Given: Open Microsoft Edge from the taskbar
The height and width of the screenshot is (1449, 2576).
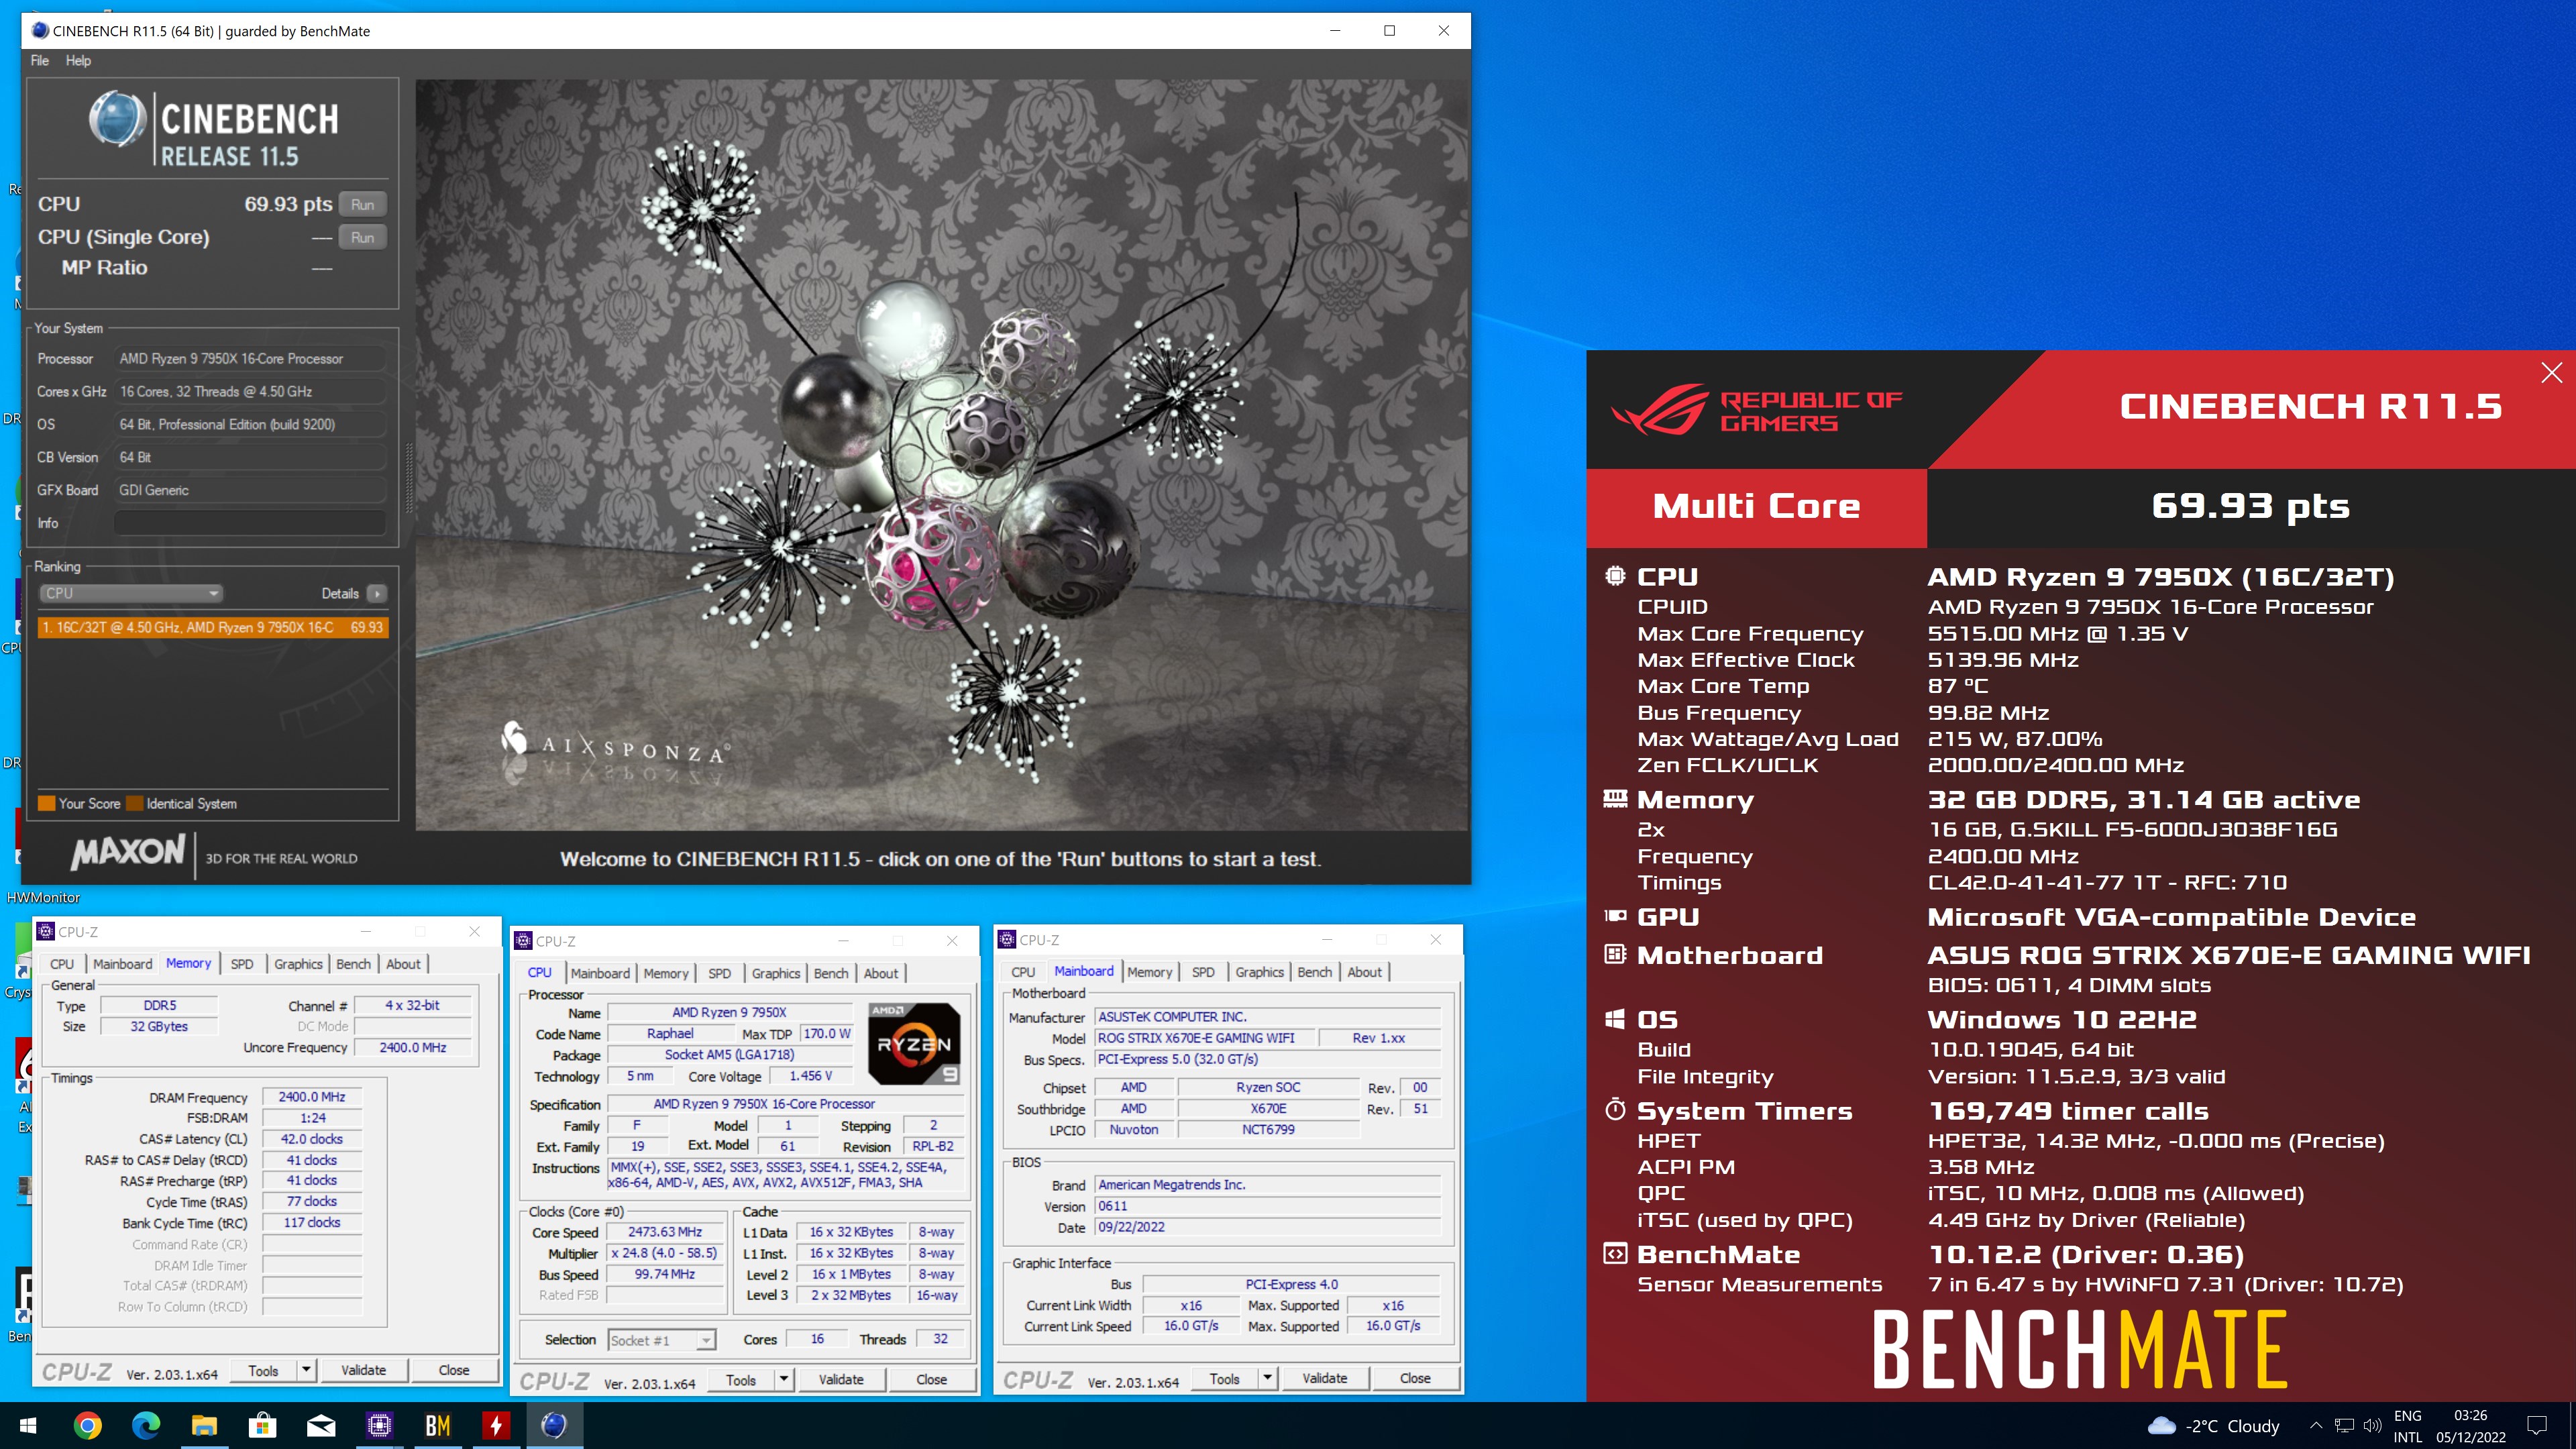Looking at the screenshot, I should [x=146, y=1425].
